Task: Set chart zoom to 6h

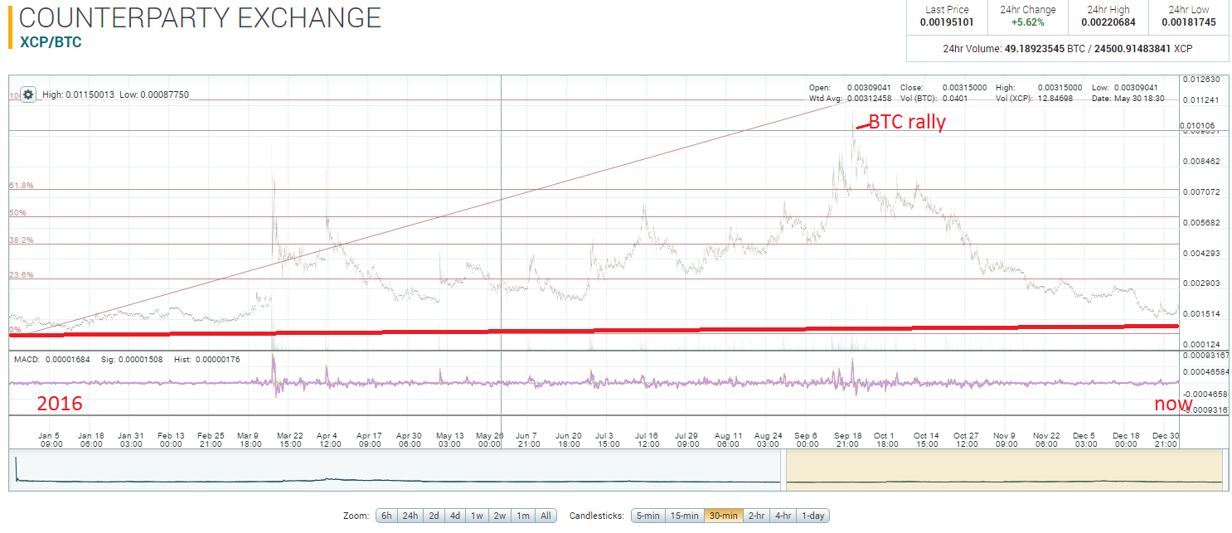Action: point(386,516)
